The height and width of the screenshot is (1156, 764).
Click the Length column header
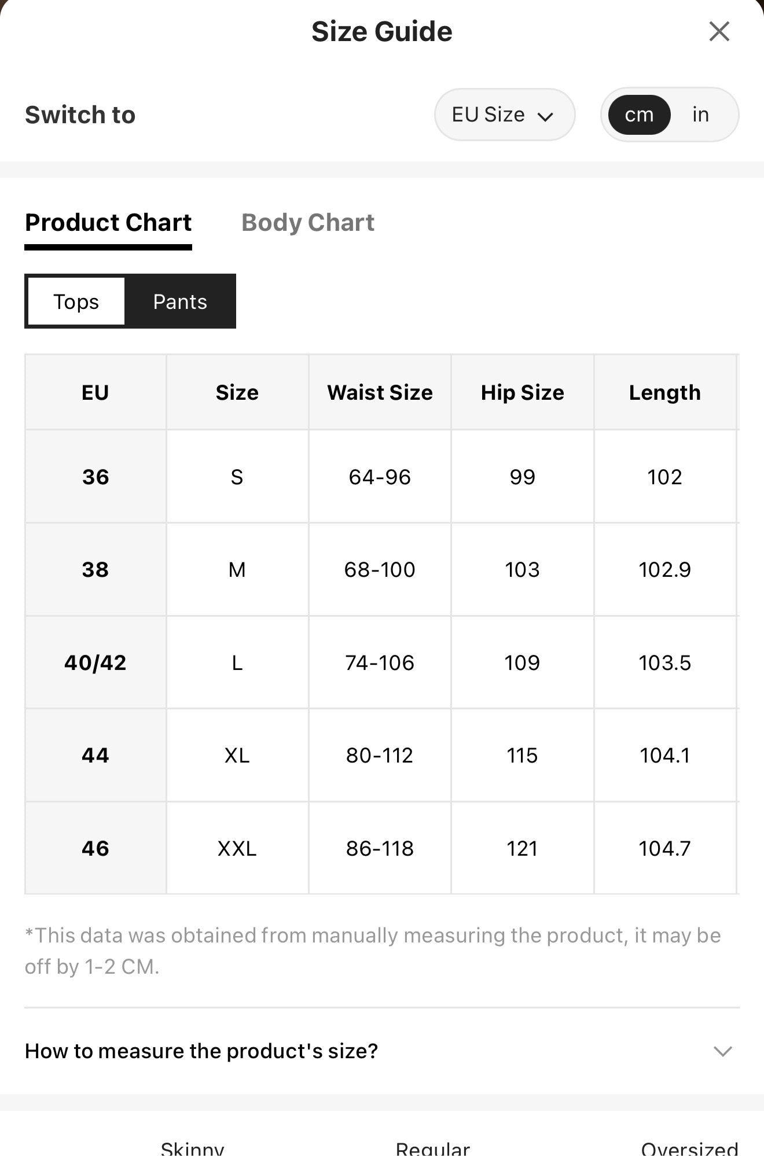665,392
